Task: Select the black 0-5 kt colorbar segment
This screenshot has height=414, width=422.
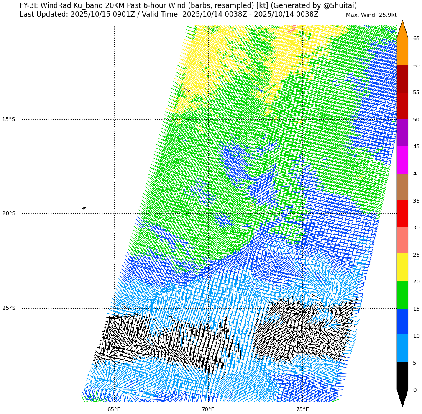Action: (402, 376)
